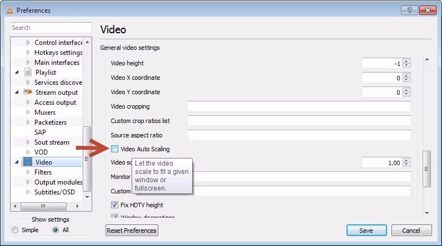Click the Save button
The image size is (442, 246).
click(366, 230)
